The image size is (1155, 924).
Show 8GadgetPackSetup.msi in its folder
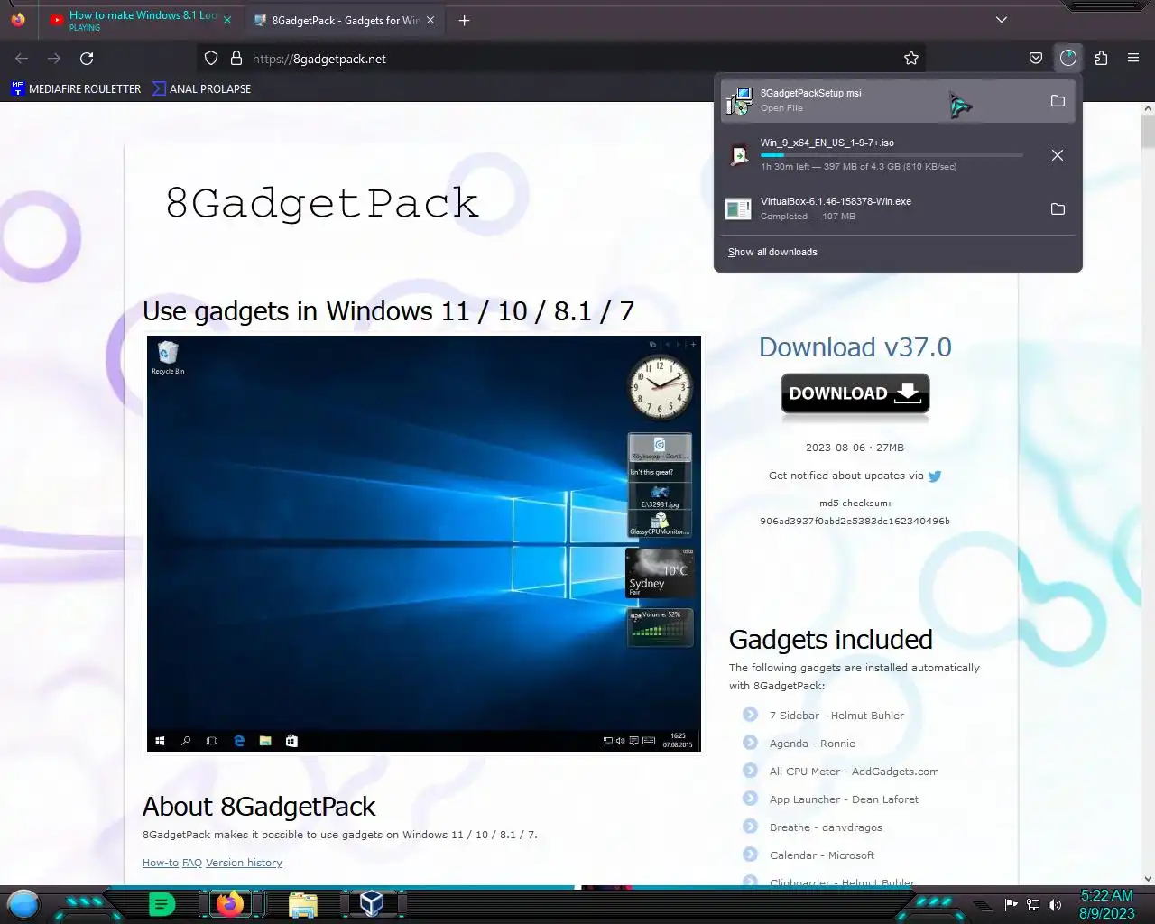(1058, 101)
